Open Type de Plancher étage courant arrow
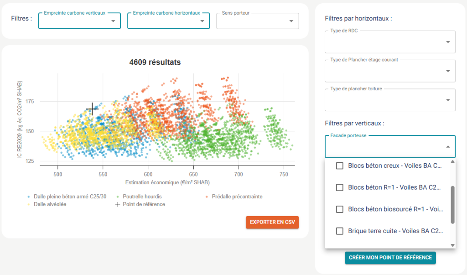467x275 pixels. 448,72
